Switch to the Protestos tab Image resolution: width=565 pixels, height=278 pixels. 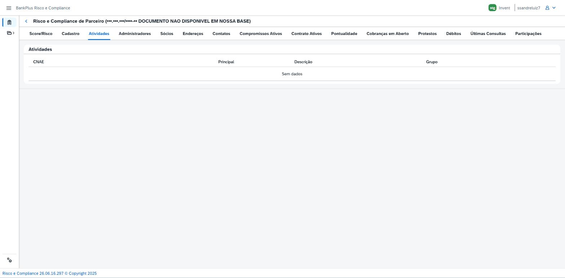(427, 34)
